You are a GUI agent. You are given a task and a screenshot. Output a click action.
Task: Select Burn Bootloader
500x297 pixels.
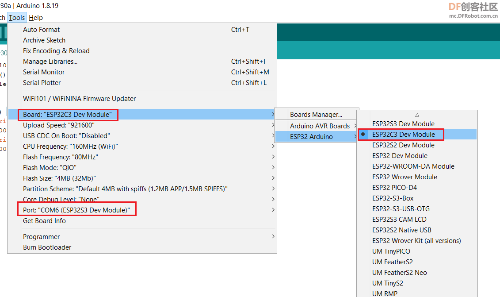(x=142, y=247)
